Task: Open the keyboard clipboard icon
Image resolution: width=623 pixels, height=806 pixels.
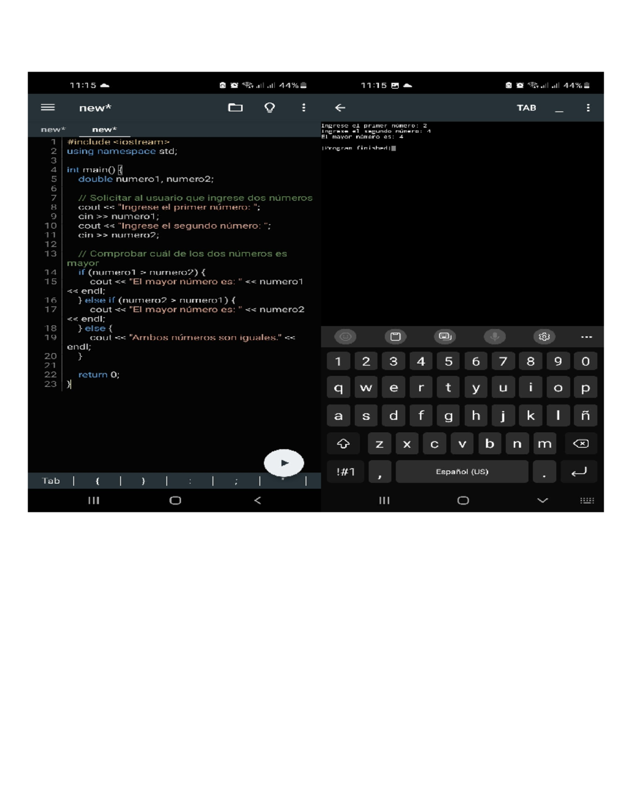Action: coord(395,337)
